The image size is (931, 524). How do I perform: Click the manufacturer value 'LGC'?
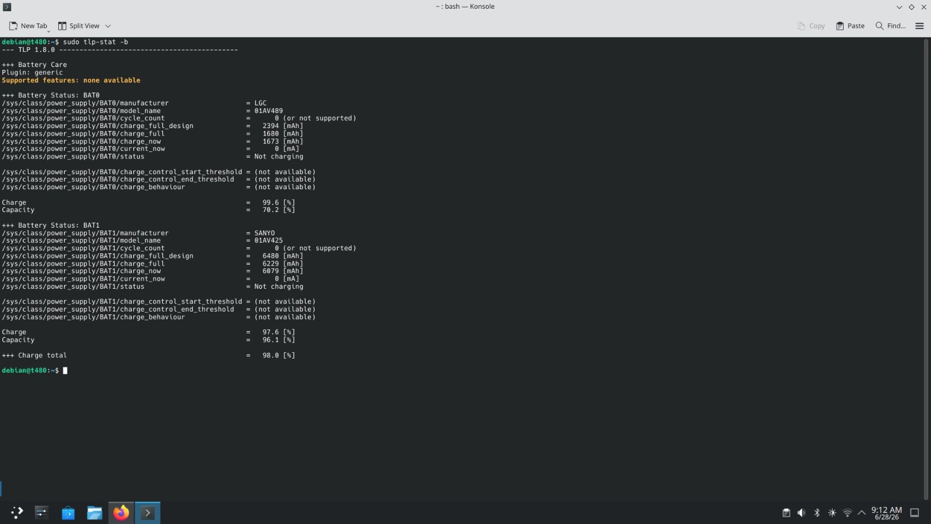pos(260,103)
